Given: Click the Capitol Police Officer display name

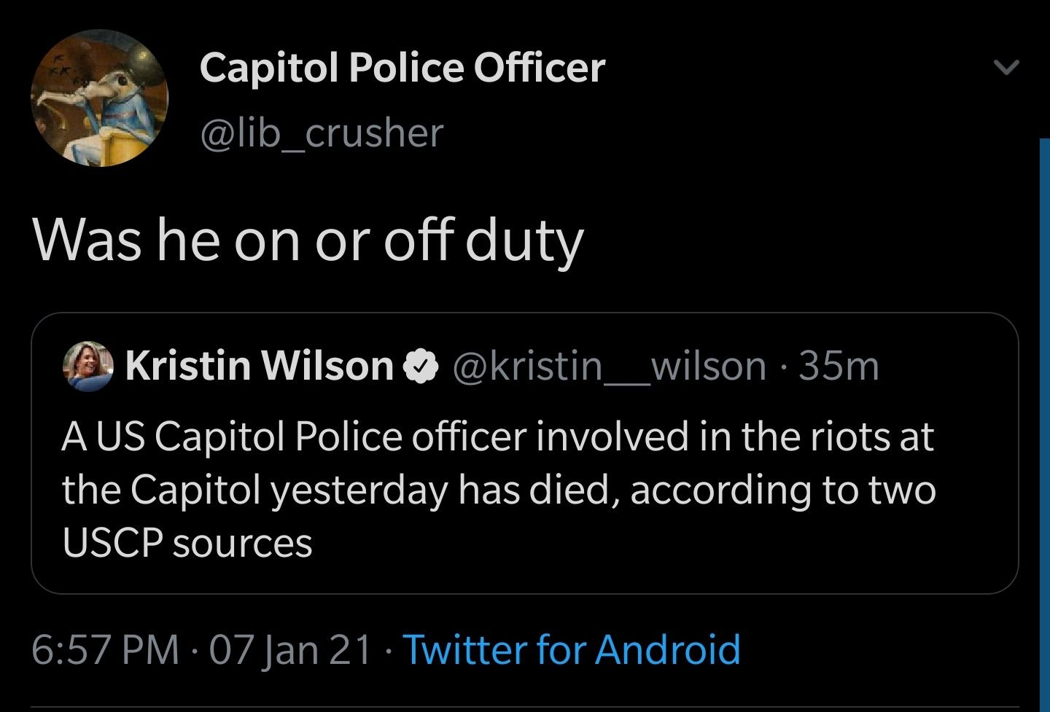Looking at the screenshot, I should (402, 68).
